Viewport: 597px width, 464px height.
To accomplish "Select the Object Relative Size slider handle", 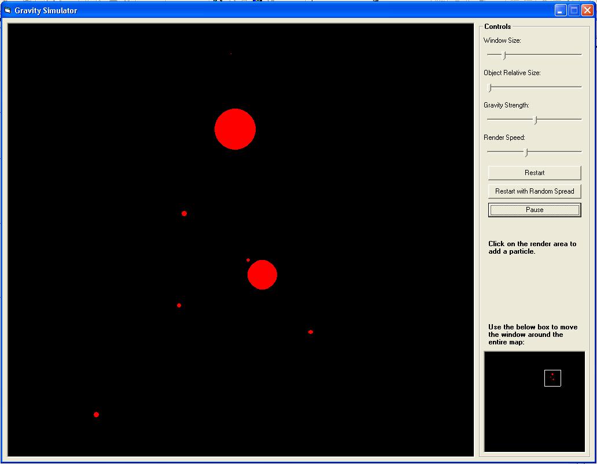I will click(490, 87).
